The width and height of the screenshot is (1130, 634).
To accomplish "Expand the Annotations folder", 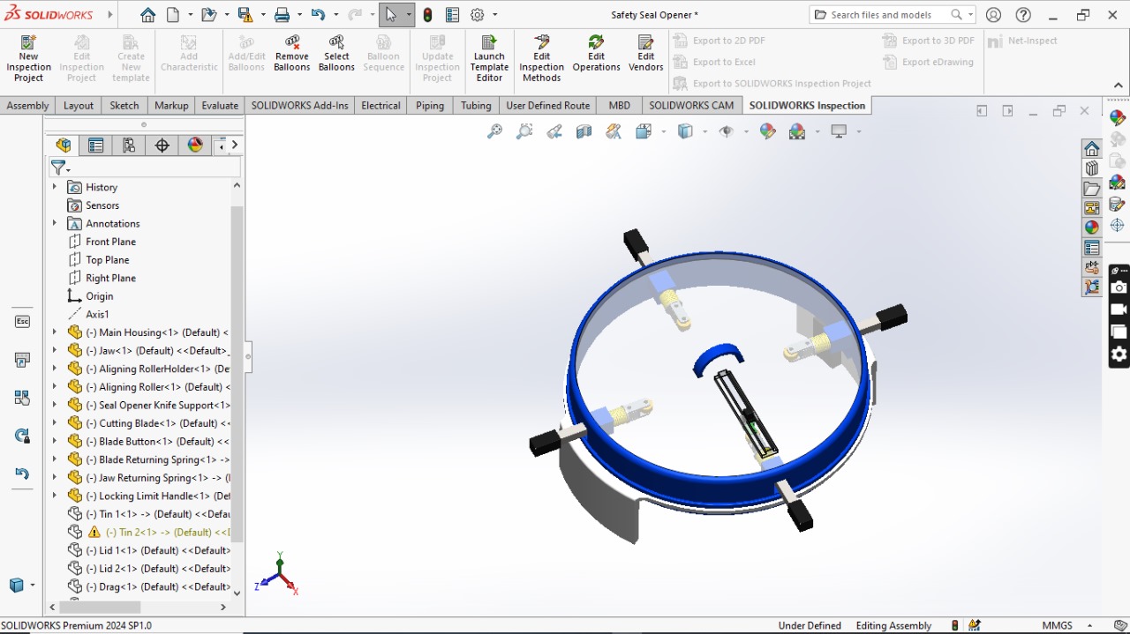I will tap(55, 224).
